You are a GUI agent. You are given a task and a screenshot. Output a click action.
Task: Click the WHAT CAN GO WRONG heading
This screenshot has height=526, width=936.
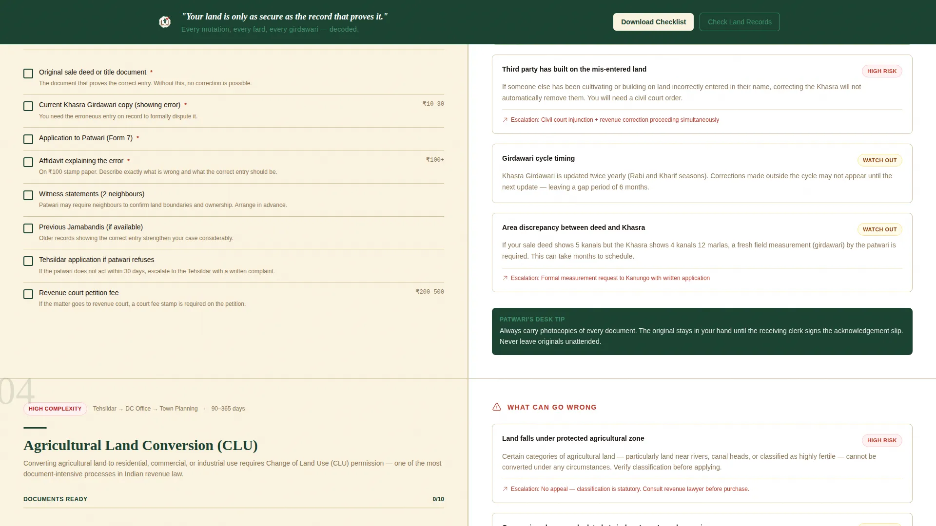tap(552, 407)
